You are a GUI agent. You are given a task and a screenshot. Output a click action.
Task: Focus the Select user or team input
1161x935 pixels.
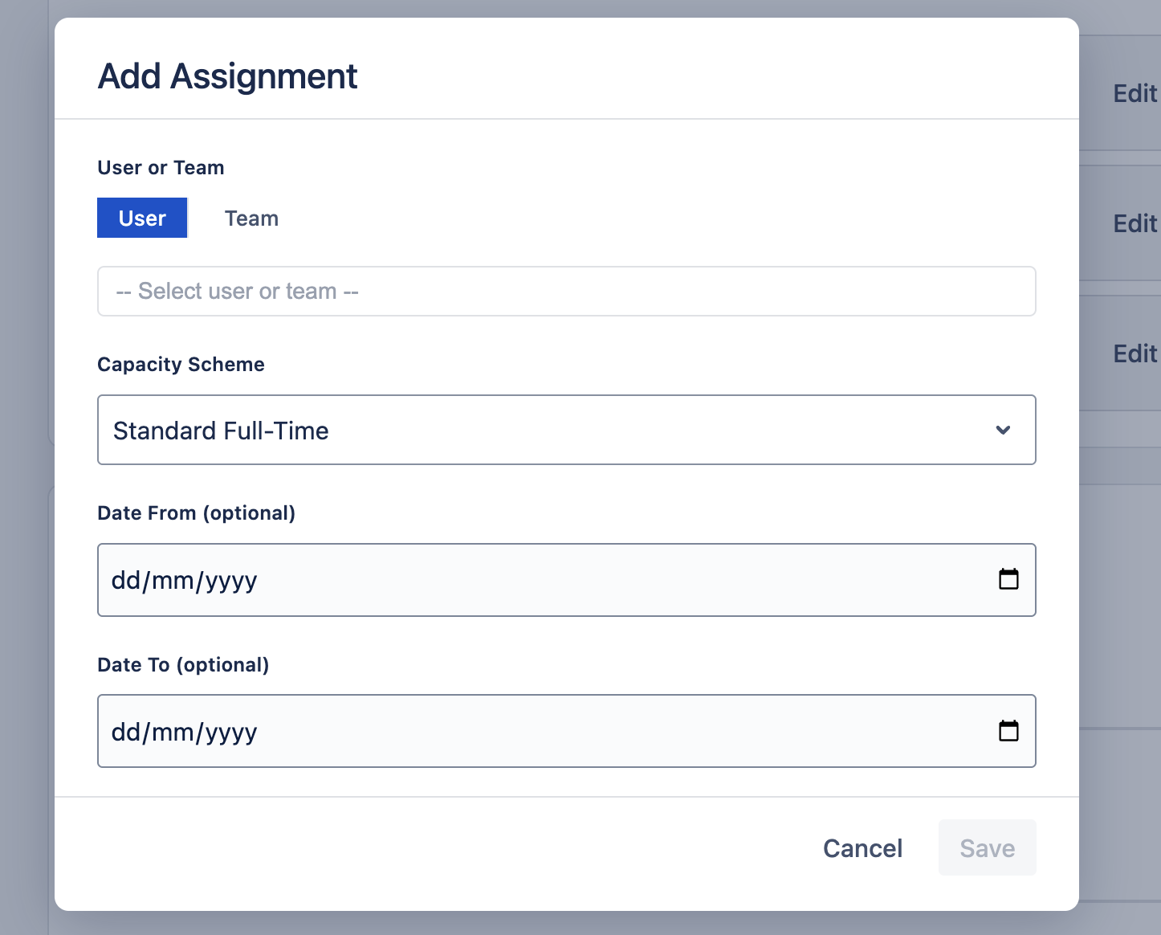pyautogui.click(x=566, y=291)
